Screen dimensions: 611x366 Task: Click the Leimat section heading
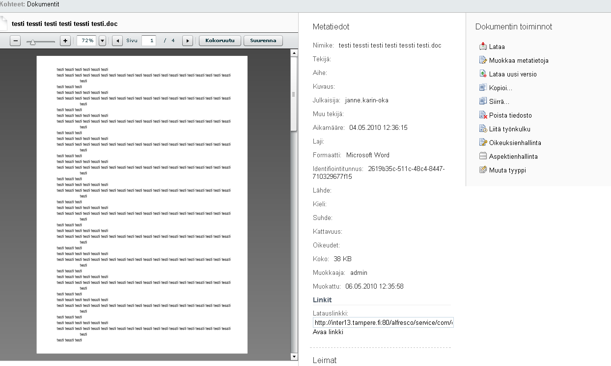[x=325, y=361]
